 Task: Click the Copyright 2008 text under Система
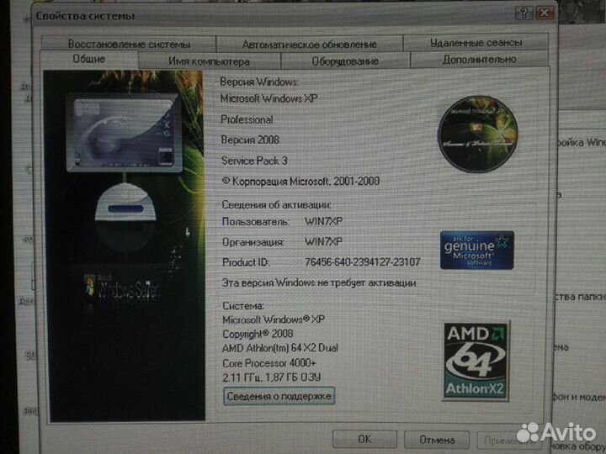tap(258, 334)
